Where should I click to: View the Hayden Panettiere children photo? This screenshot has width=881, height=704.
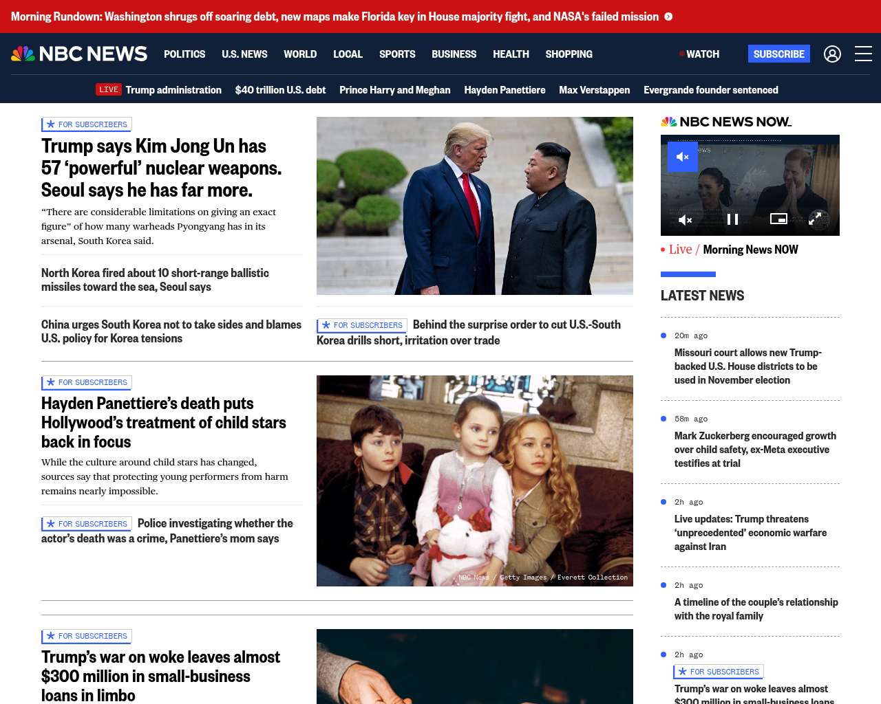pos(475,481)
